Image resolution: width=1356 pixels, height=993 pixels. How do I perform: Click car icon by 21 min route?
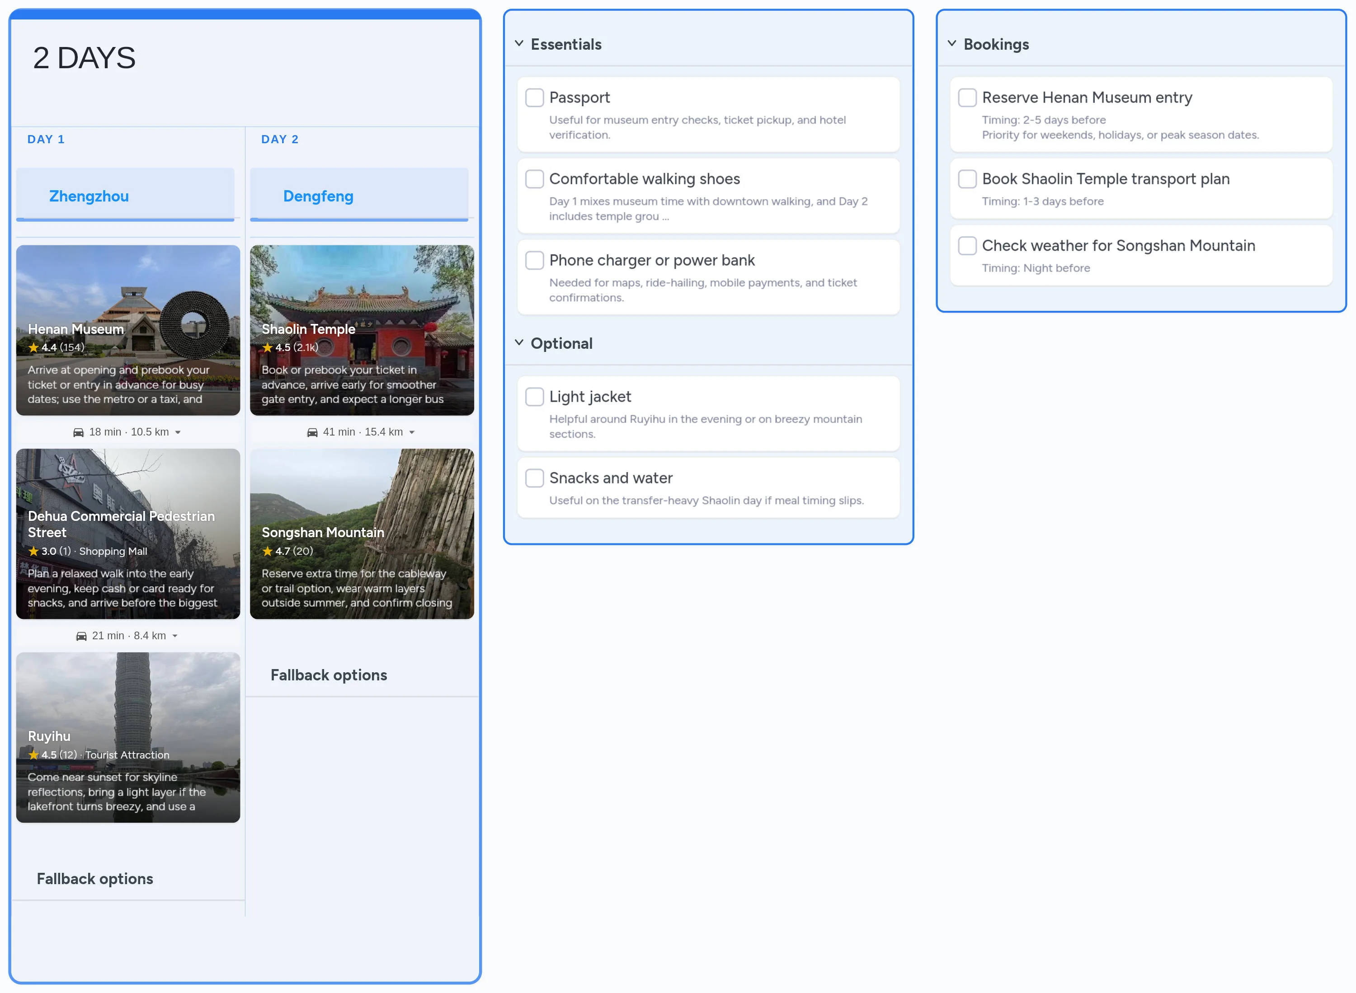coord(81,636)
